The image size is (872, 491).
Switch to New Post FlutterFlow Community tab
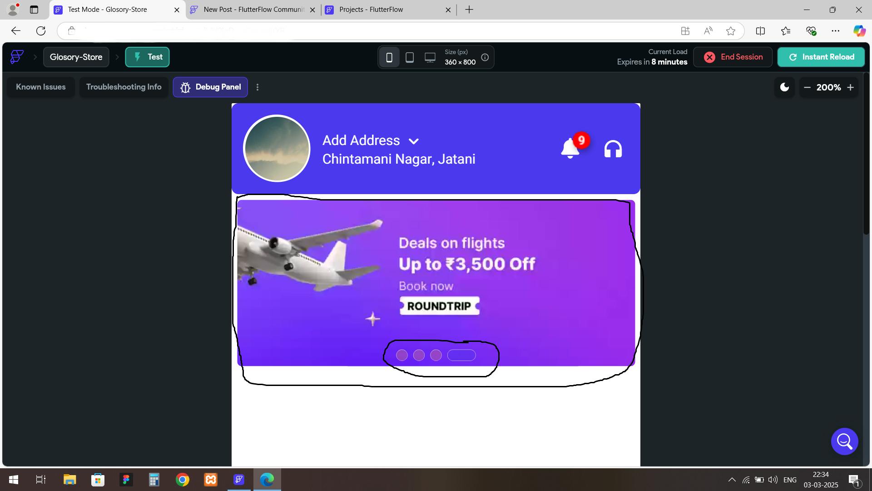pos(253,10)
